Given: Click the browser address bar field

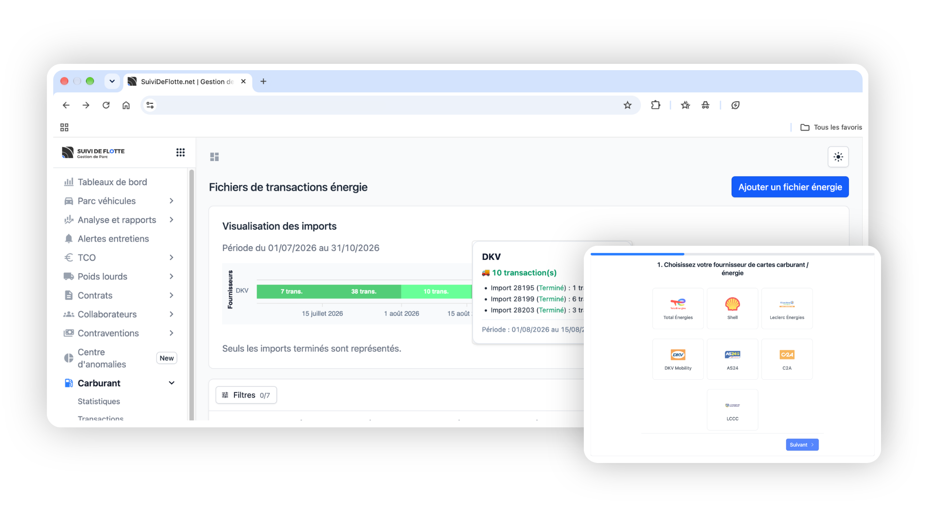Looking at the screenshot, I should (391, 105).
